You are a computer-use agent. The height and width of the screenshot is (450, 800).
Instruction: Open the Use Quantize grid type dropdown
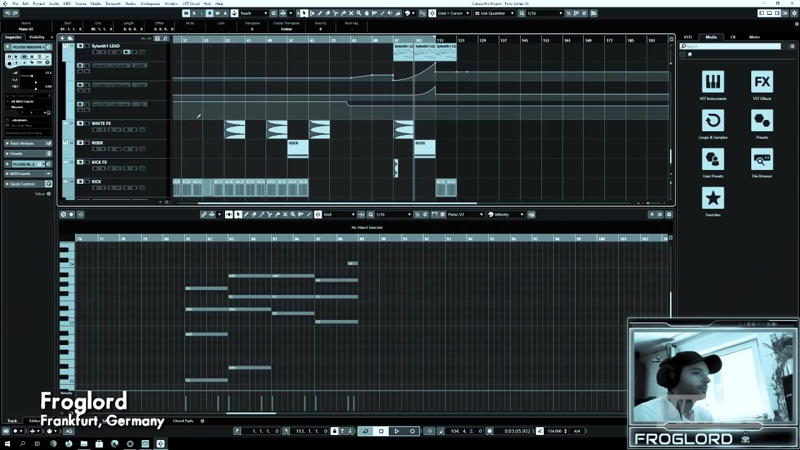pos(495,13)
